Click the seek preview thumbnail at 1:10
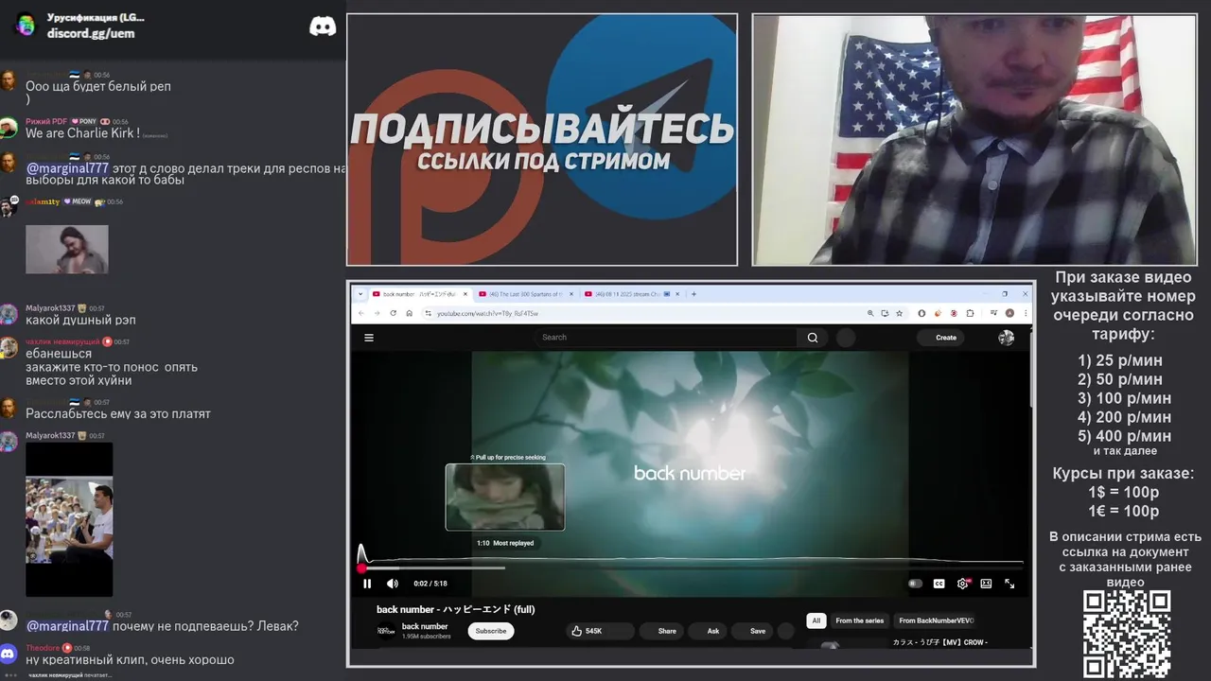 [505, 497]
